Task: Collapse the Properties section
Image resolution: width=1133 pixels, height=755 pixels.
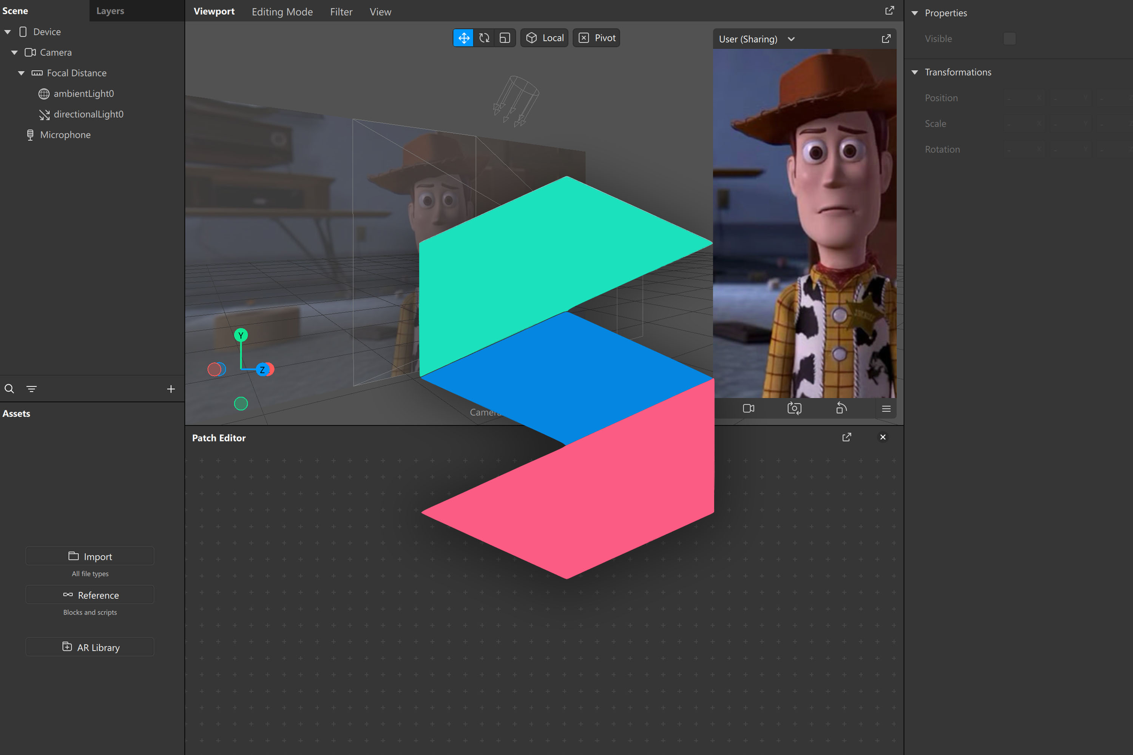Action: [x=914, y=13]
